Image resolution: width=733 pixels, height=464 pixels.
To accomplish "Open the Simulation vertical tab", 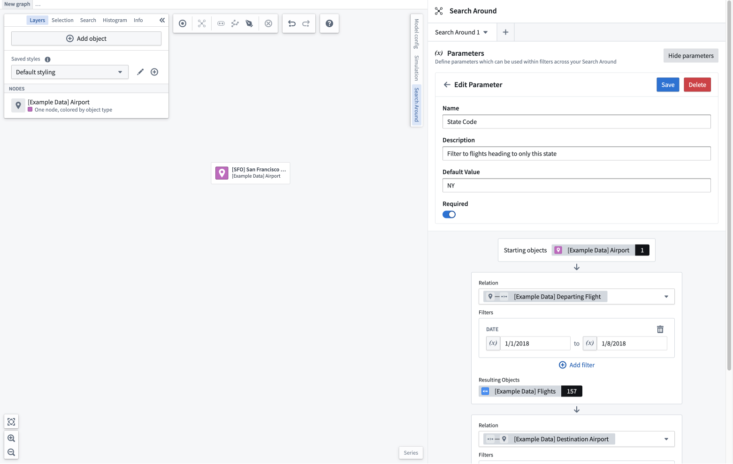I will click(416, 68).
